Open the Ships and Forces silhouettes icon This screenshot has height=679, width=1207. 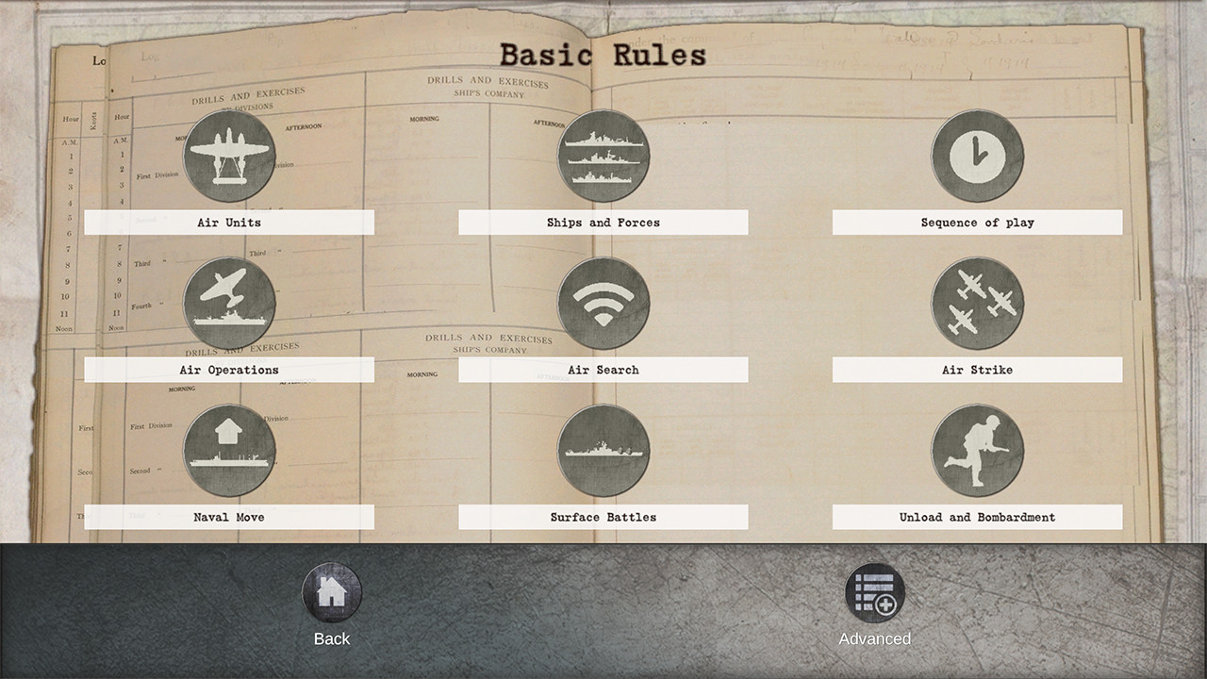(x=603, y=156)
